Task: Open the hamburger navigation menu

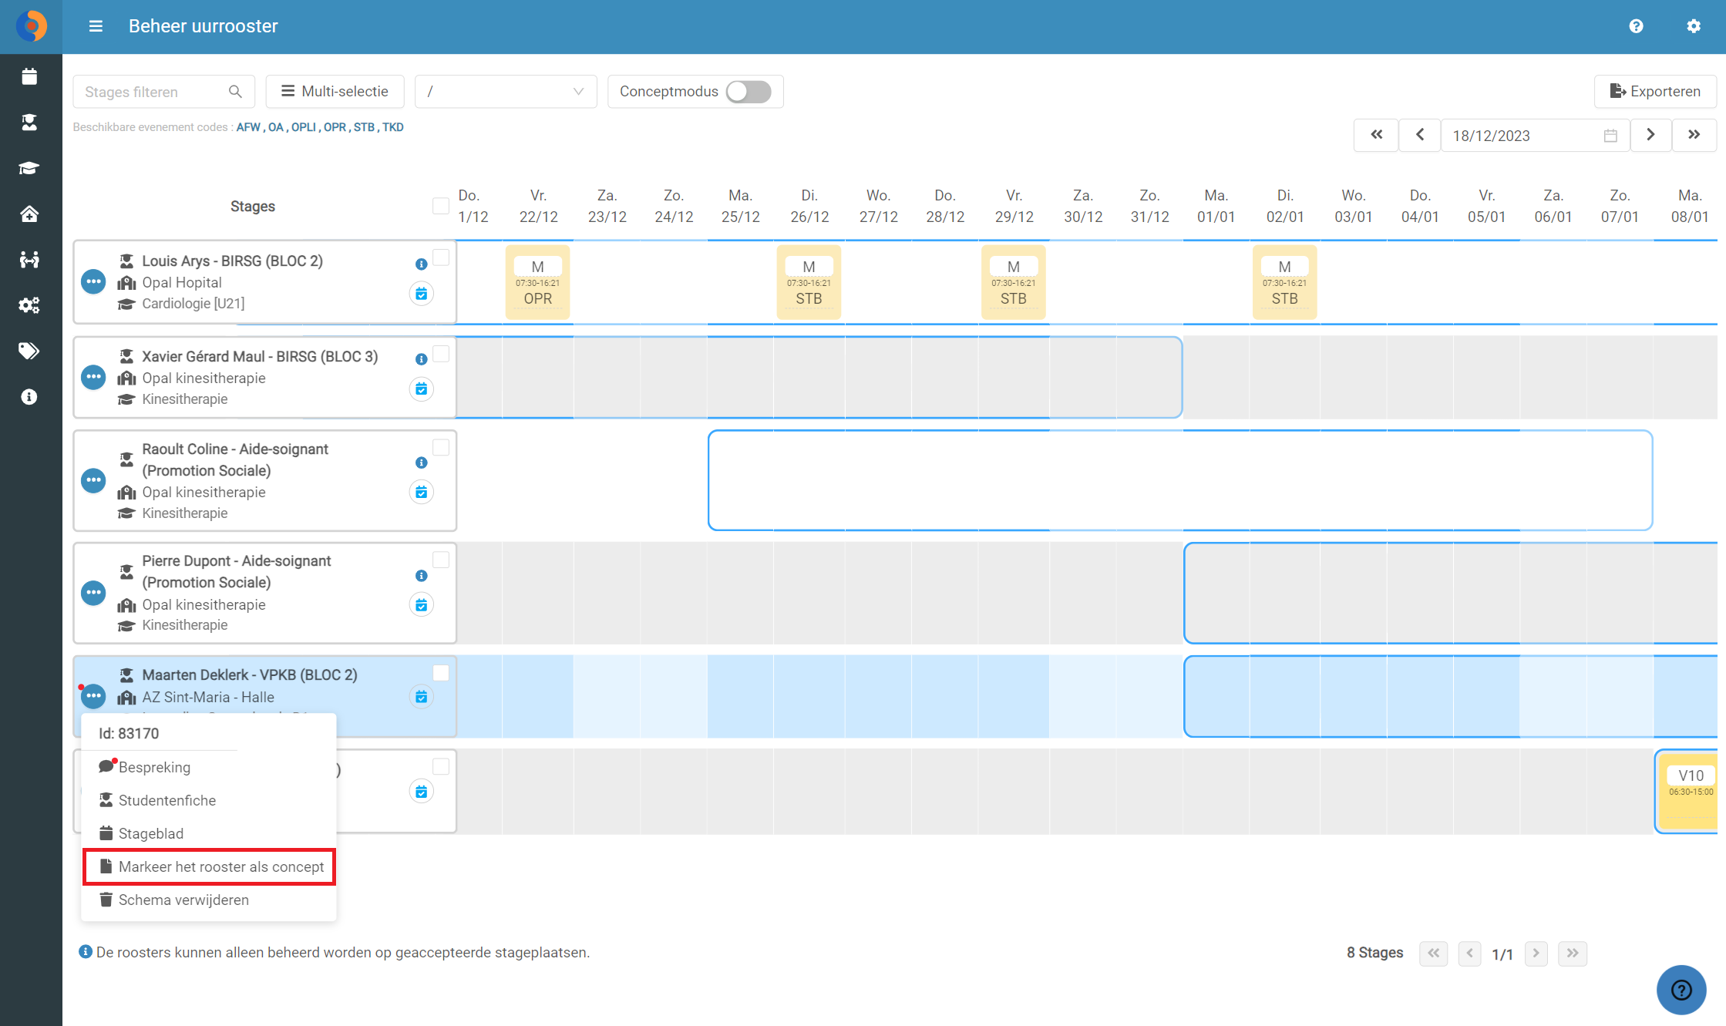Action: [96, 26]
